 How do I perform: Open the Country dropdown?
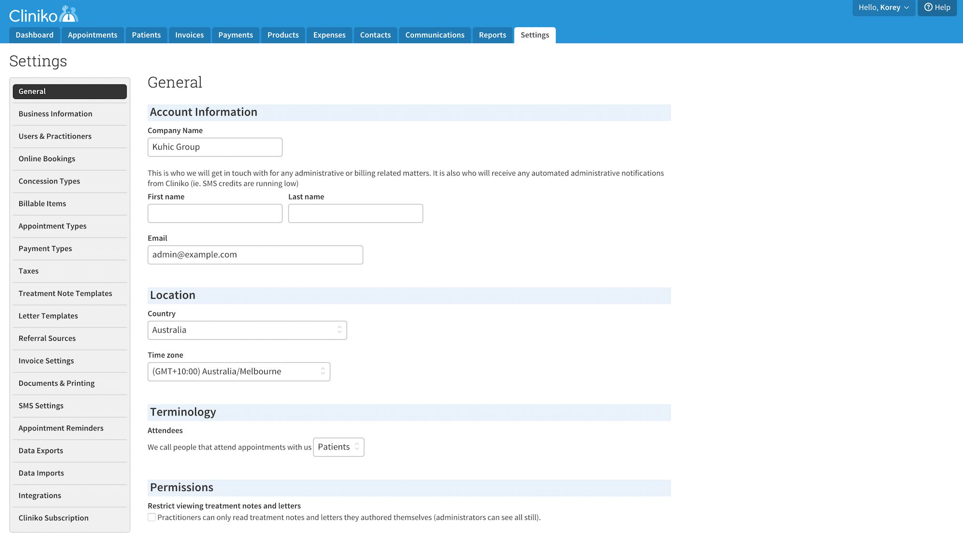click(x=247, y=330)
